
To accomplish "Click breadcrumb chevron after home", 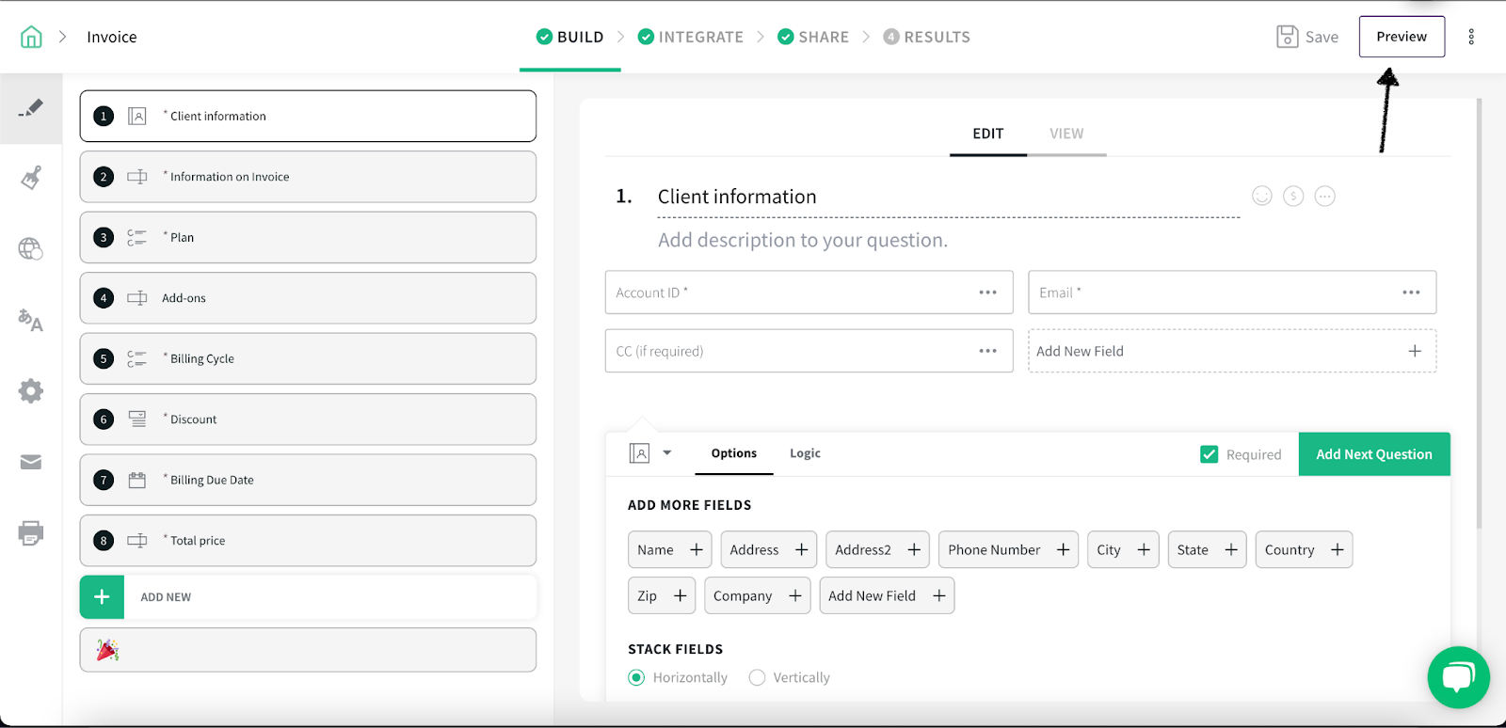I will (x=63, y=37).
